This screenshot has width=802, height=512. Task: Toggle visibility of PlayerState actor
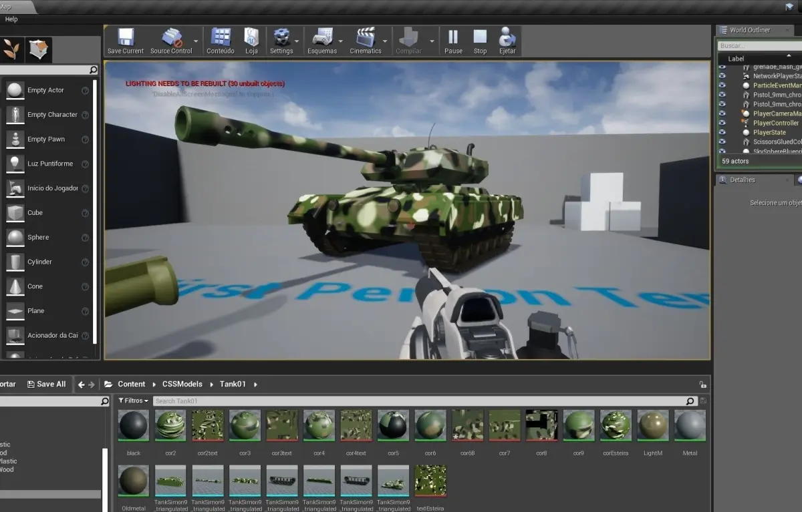click(x=722, y=132)
